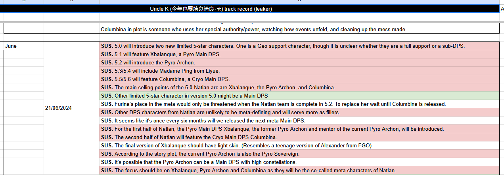Select the Columbina in plot description row
The image size is (504, 175).
tap(299, 30)
